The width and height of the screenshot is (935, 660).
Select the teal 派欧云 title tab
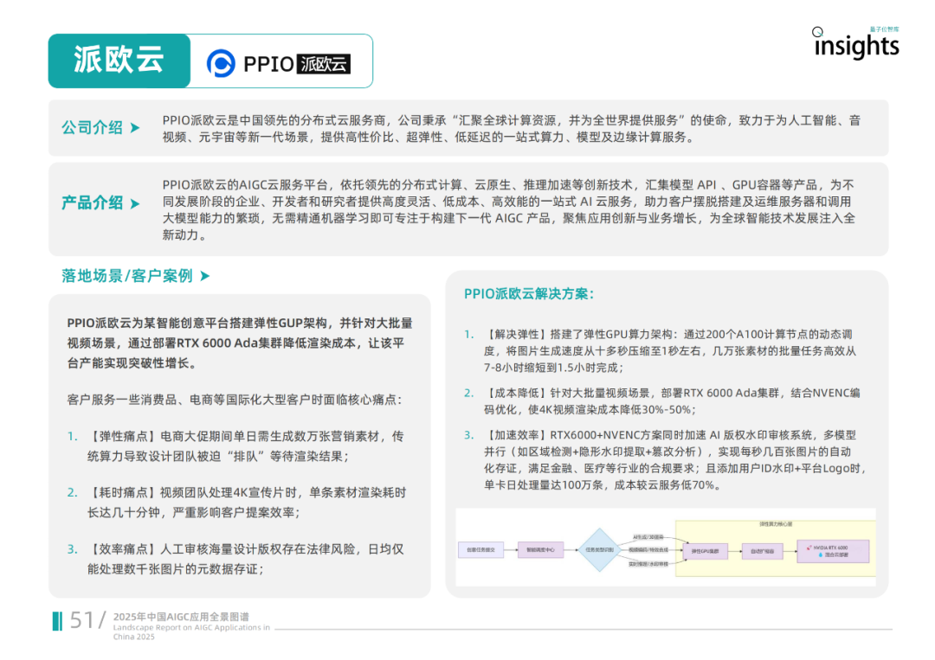pyautogui.click(x=119, y=61)
